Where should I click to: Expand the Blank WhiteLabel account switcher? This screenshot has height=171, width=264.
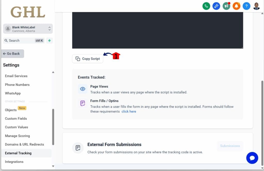pos(28,29)
